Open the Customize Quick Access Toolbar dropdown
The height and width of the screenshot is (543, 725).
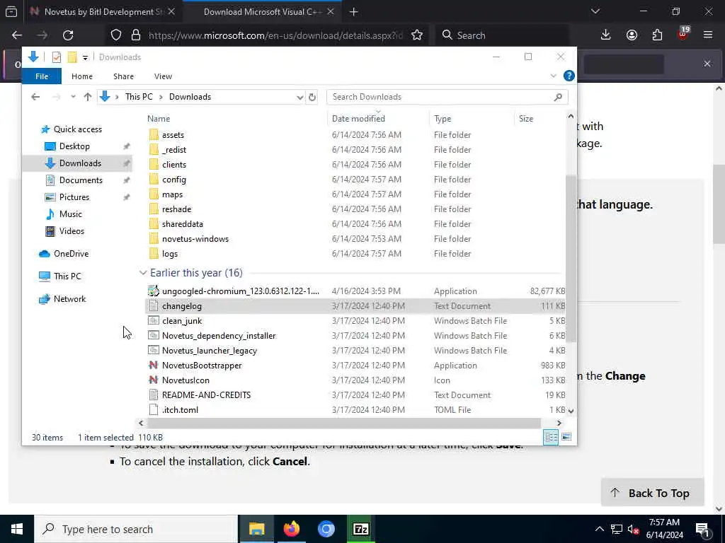(x=85, y=58)
